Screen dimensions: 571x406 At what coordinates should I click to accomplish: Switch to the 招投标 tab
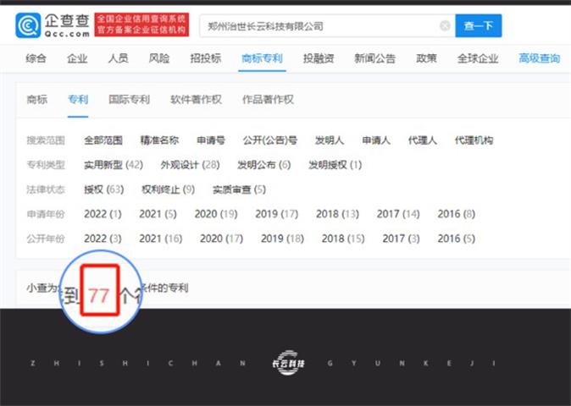pyautogui.click(x=205, y=58)
